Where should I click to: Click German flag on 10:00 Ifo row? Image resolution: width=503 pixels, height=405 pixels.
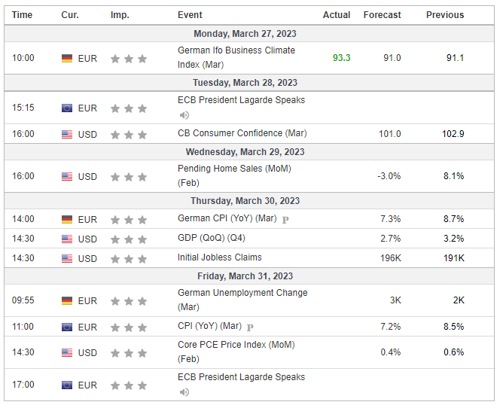[67, 59]
